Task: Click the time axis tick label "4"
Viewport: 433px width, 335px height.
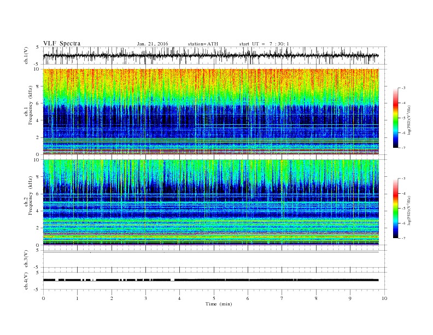Action: click(180, 298)
